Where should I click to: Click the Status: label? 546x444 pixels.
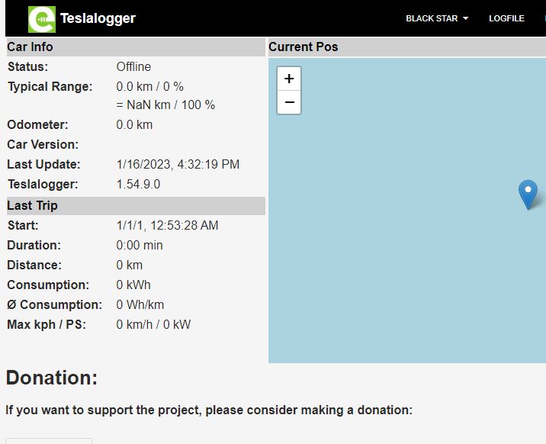coord(28,67)
